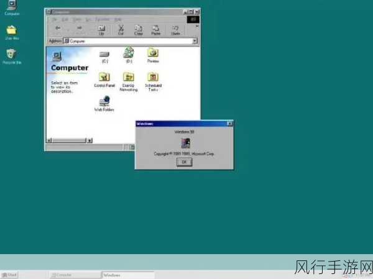The width and height of the screenshot is (373, 279).
Task: Click the system menu icon of Computer window
Action: 48,12
